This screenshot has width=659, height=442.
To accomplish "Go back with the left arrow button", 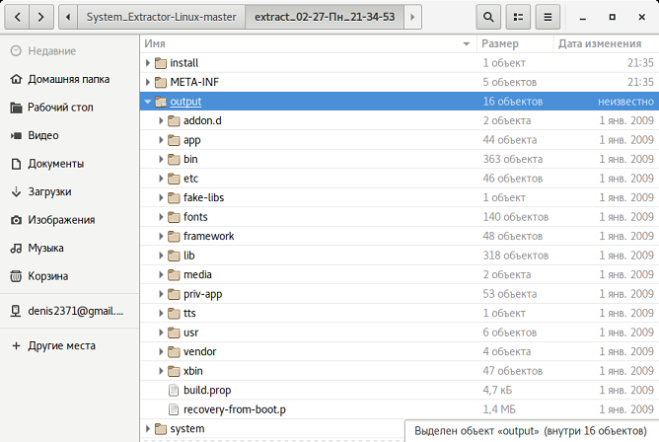I will 17,17.
